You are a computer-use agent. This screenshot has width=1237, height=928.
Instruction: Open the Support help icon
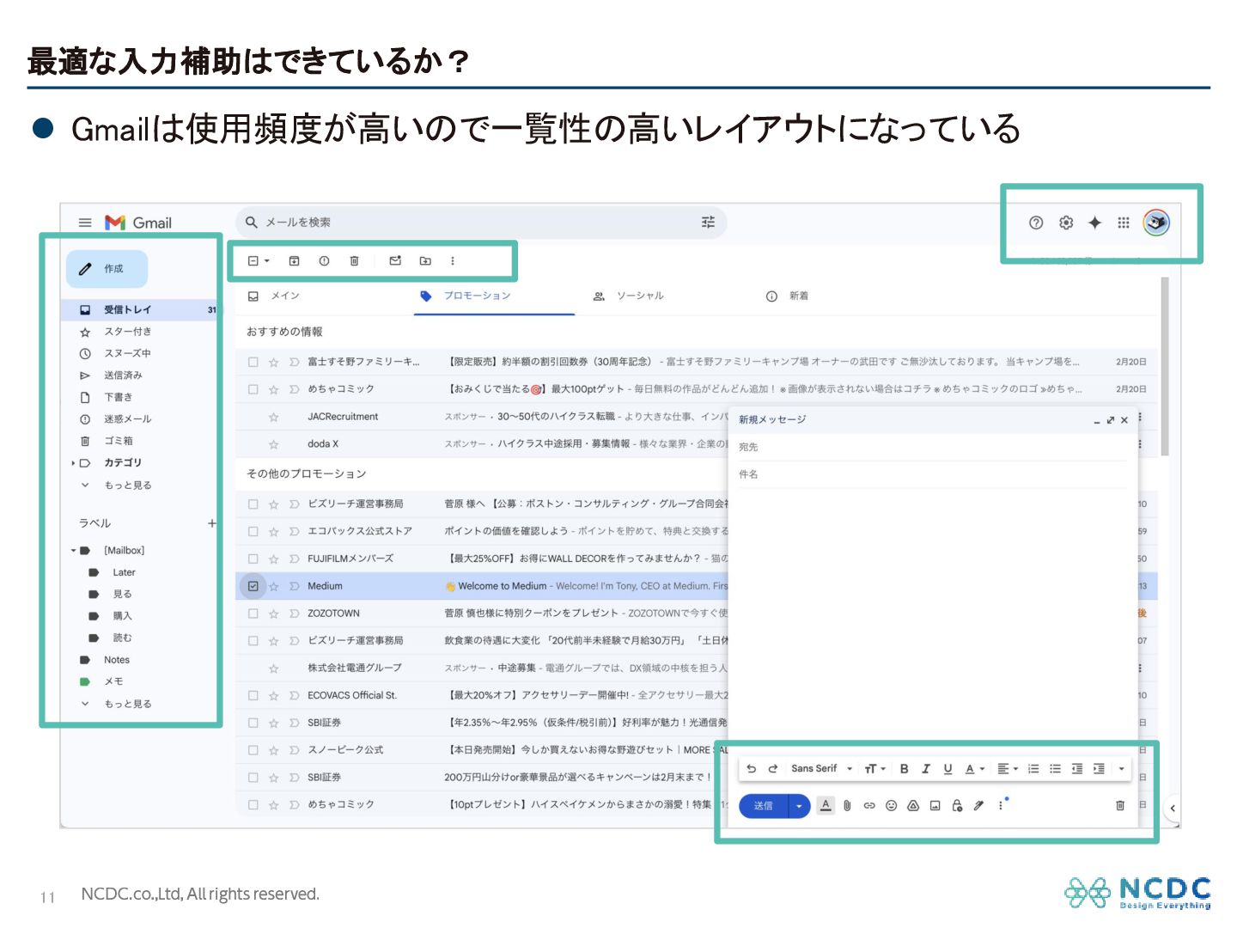[1036, 223]
